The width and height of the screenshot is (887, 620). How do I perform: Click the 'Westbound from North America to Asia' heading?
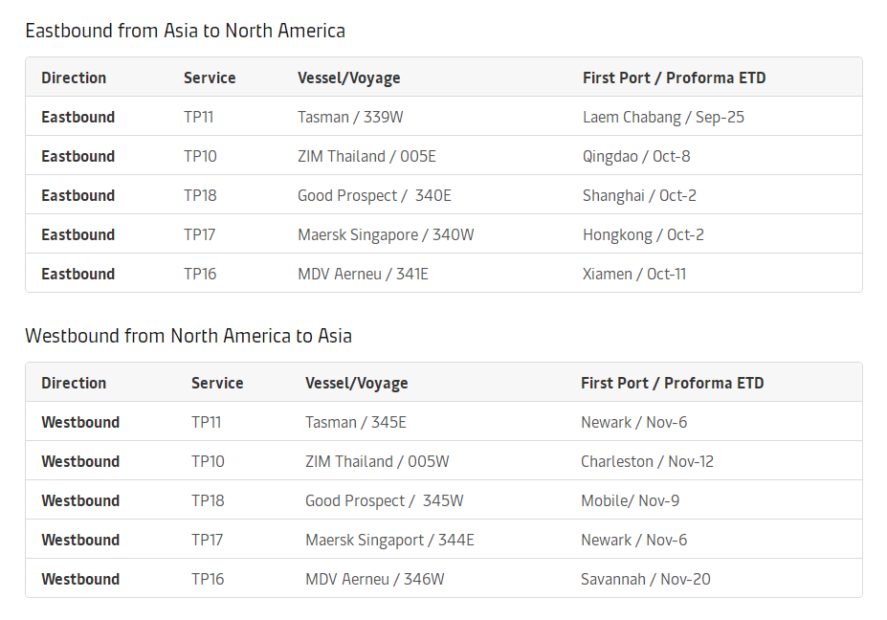click(x=188, y=336)
